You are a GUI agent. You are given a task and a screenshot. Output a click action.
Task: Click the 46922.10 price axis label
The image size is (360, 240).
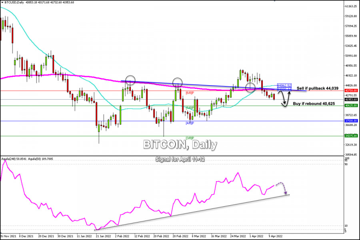[351, 76]
